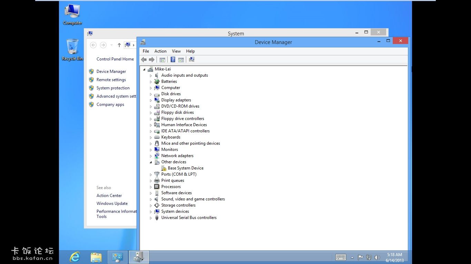Expand the Batteries node
Image resolution: width=471 pixels, height=264 pixels.
pos(151,82)
